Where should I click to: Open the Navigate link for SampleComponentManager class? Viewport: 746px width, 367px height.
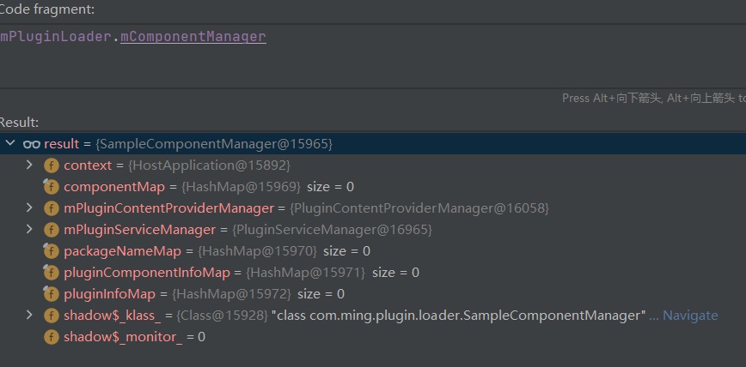[690, 316]
